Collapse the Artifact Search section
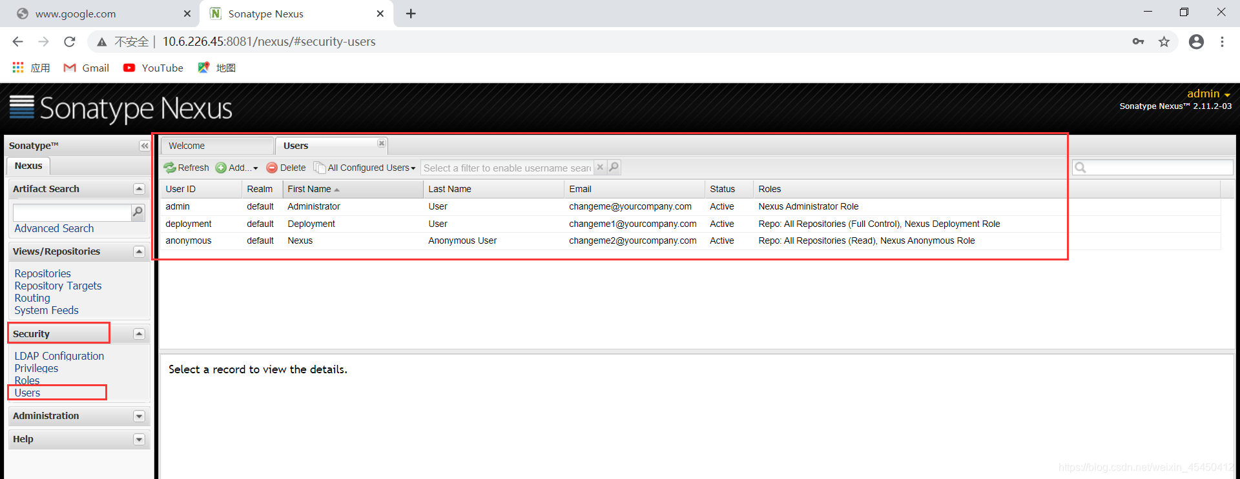 (139, 189)
